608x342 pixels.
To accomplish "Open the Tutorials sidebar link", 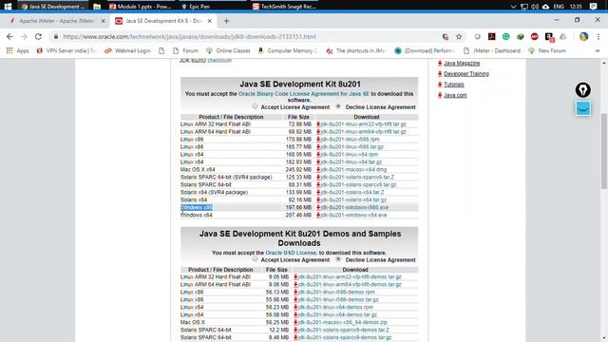I will (x=454, y=85).
